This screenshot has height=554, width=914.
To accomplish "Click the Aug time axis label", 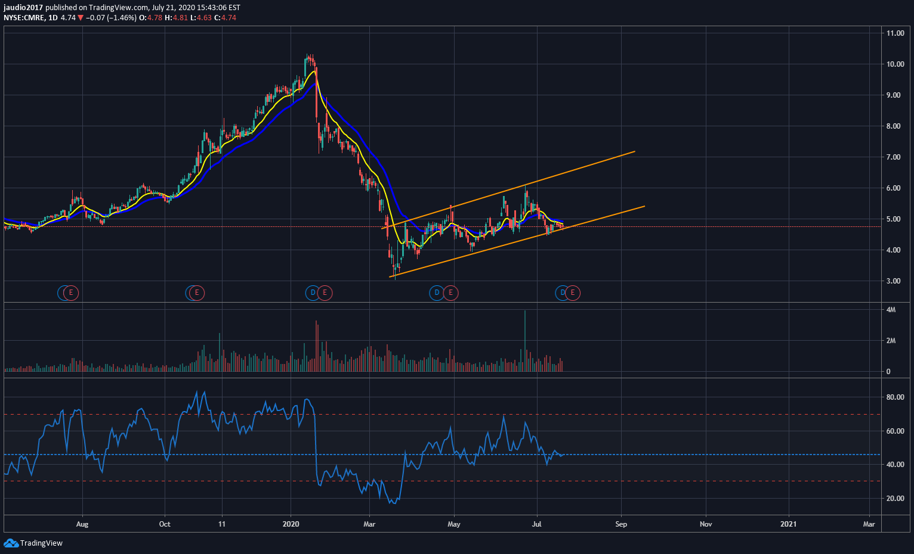I will click(x=82, y=524).
